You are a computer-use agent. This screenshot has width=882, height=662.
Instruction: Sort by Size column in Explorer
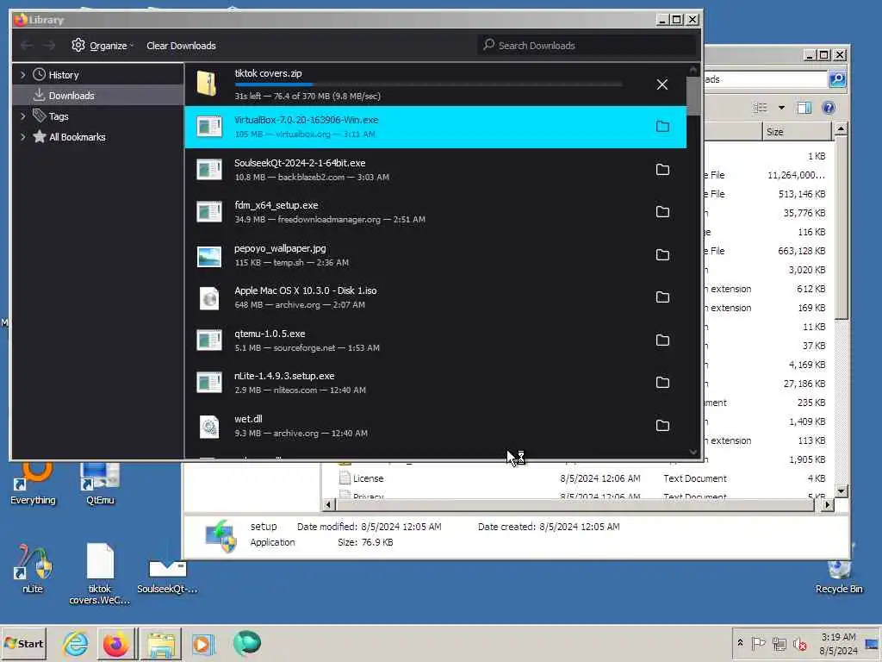[x=797, y=132]
